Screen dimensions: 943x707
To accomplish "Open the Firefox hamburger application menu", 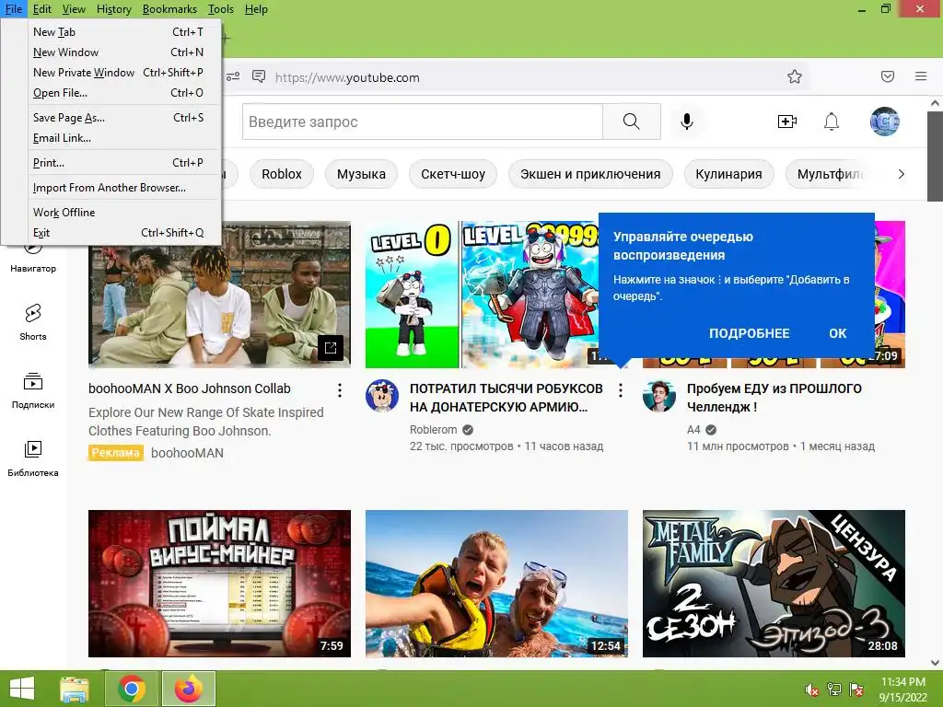I will point(920,76).
